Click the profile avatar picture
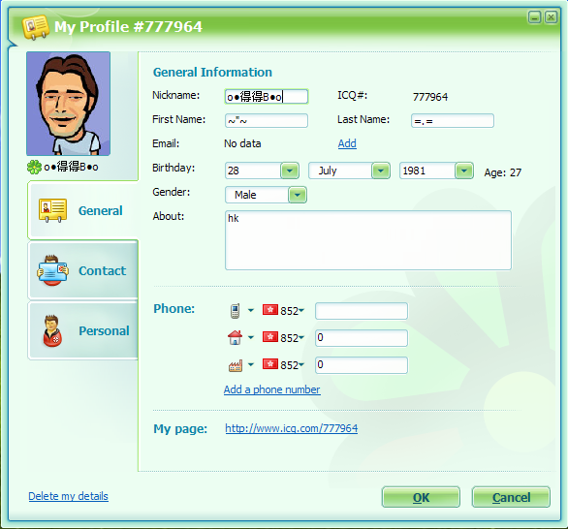The height and width of the screenshot is (529, 568). point(69,104)
